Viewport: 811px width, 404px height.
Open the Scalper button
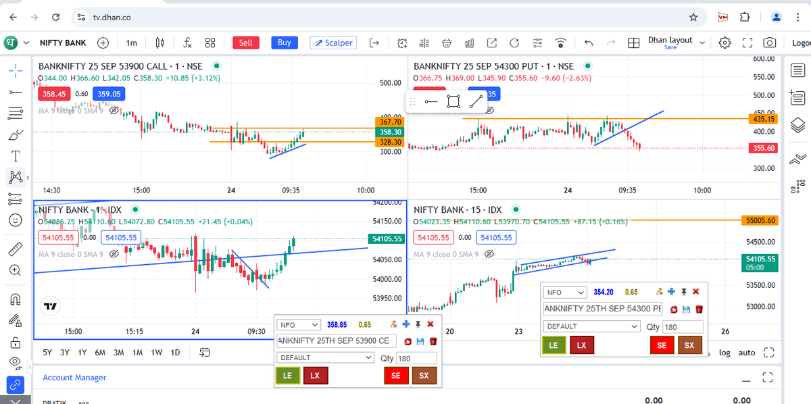coord(333,43)
